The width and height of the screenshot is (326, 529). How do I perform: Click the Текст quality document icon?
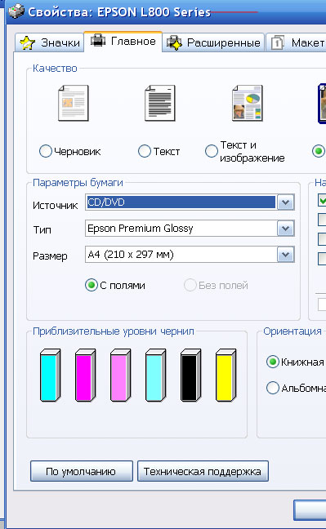click(x=160, y=103)
